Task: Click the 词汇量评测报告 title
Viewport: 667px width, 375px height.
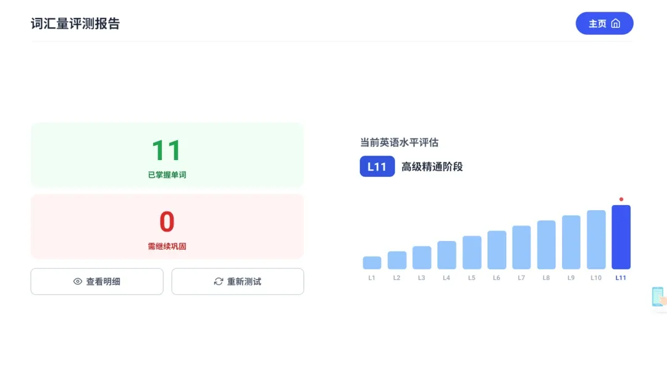Action: click(75, 24)
